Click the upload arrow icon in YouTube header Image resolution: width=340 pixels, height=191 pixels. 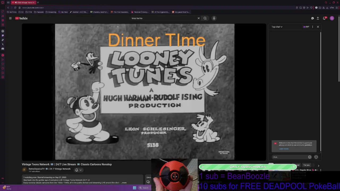click(318, 18)
